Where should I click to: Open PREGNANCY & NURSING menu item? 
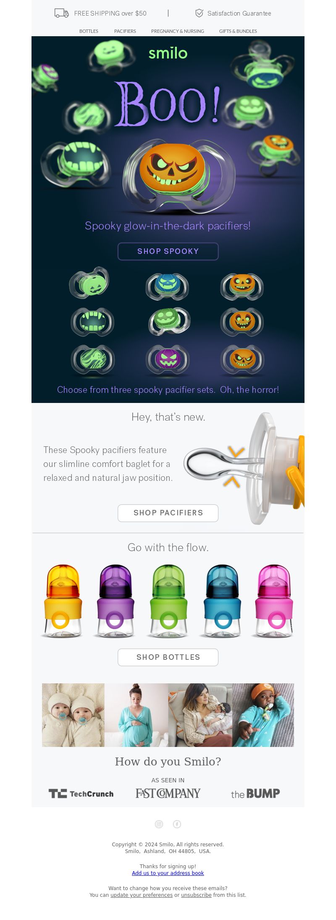pyautogui.click(x=178, y=31)
